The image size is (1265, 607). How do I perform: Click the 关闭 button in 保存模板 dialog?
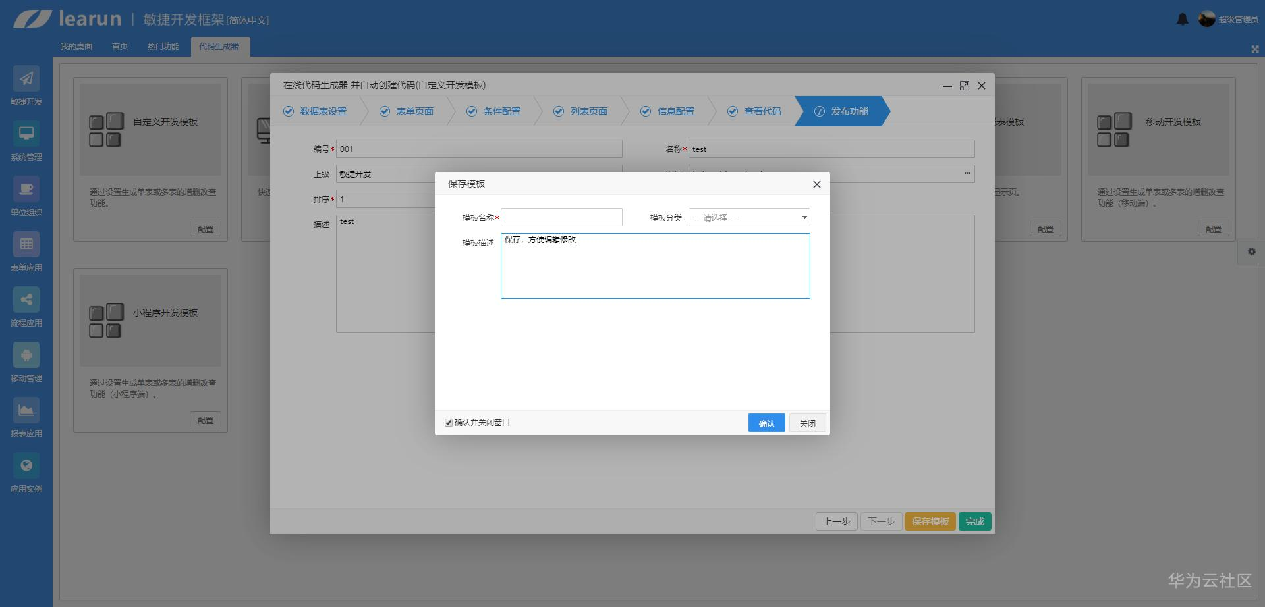tap(808, 423)
